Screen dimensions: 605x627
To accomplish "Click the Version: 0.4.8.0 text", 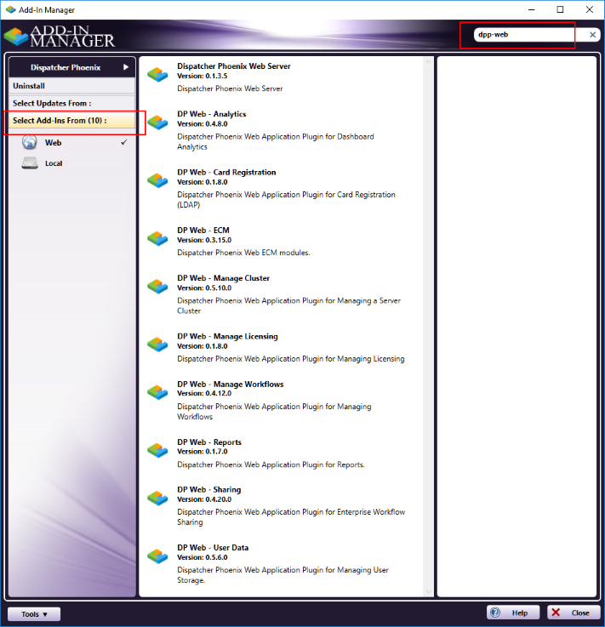I will point(203,124).
